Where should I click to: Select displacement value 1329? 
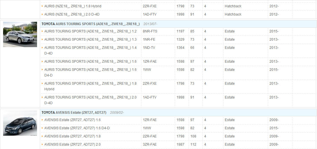pos(180,40)
